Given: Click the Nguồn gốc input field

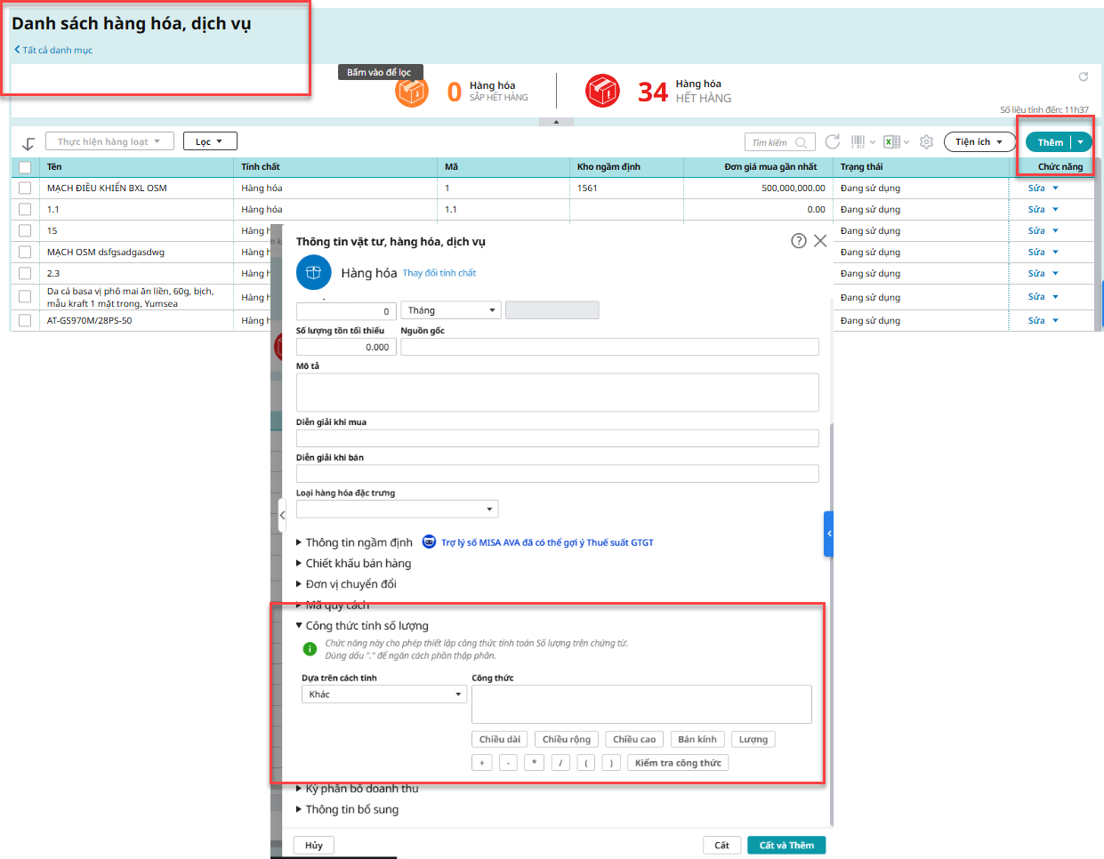Looking at the screenshot, I should point(609,347).
